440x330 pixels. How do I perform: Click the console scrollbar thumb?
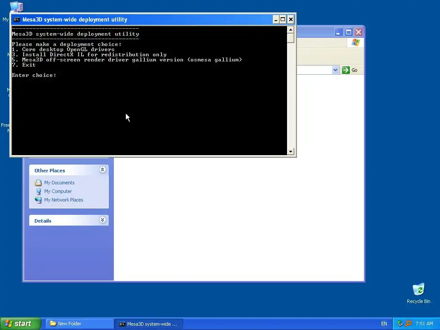[290, 38]
